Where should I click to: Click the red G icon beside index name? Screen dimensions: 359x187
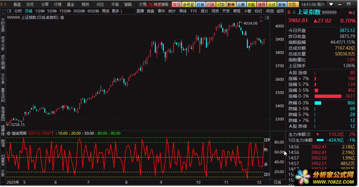[289, 13]
